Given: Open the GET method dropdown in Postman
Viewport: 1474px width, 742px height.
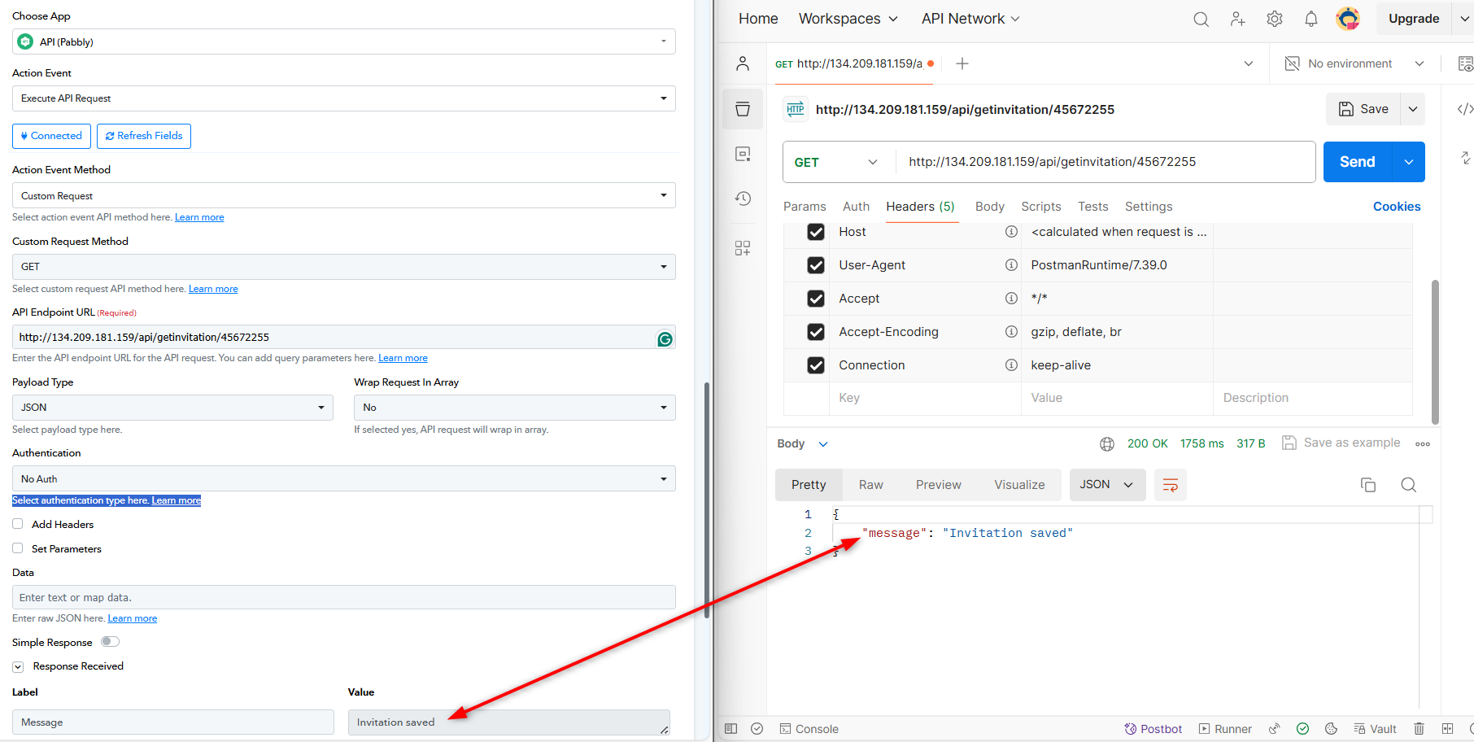Looking at the screenshot, I should (x=836, y=162).
